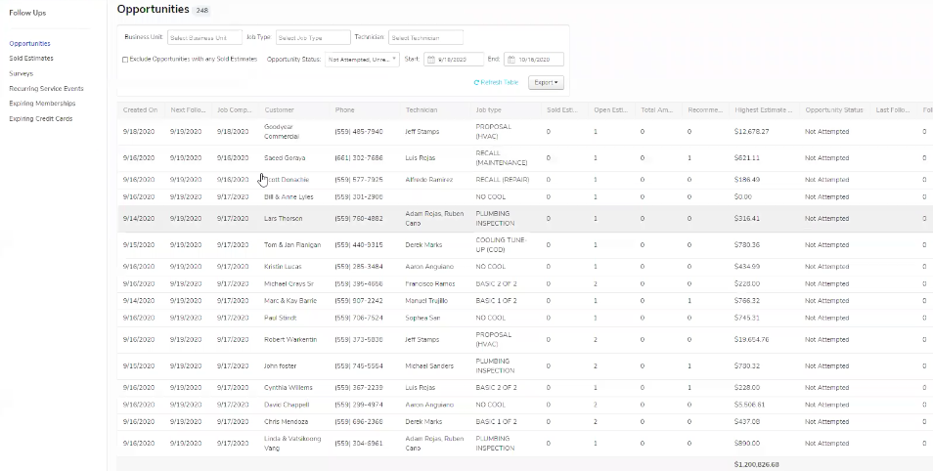Click technician Michael Sanders cell

(x=429, y=366)
